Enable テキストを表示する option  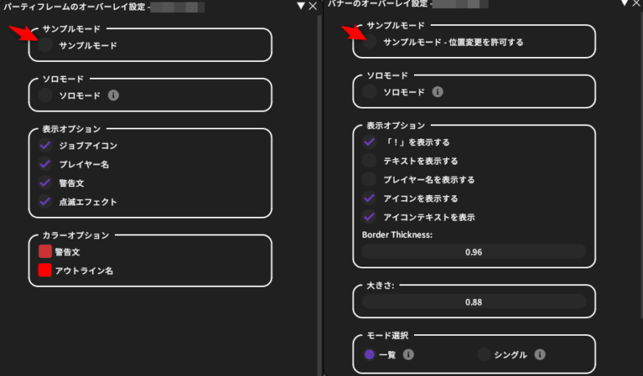pos(370,161)
